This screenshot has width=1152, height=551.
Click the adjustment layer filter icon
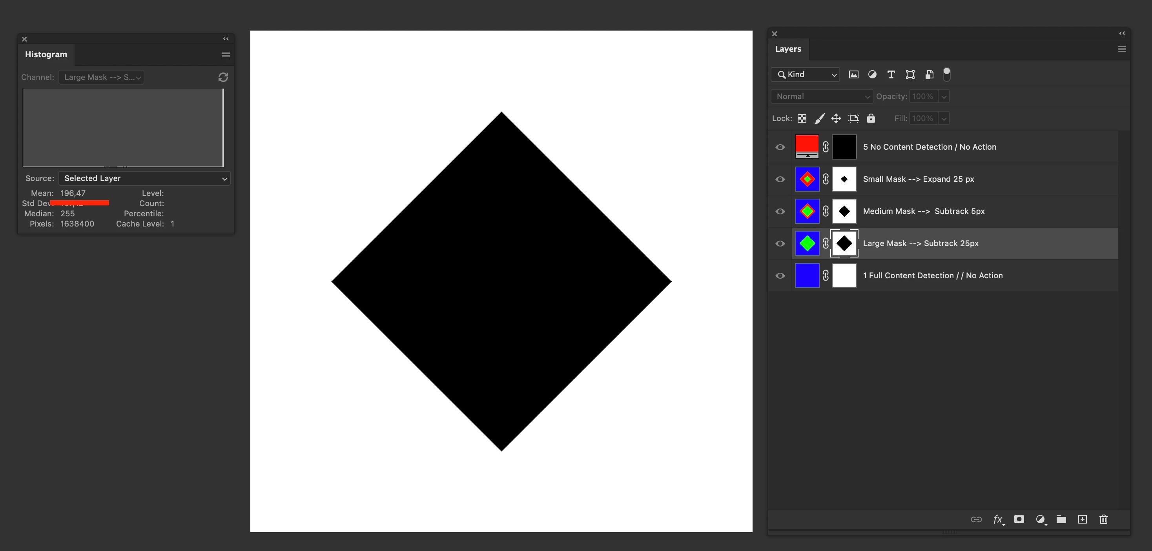click(x=872, y=74)
